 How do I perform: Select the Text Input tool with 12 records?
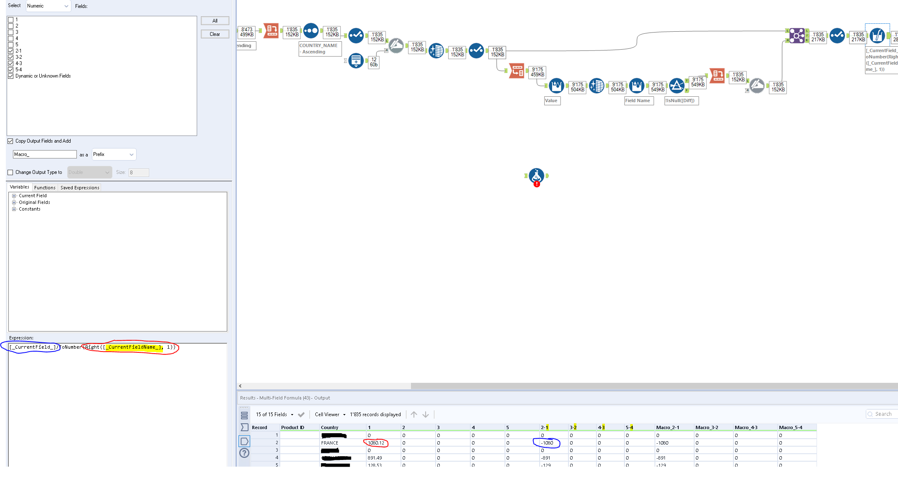tap(356, 61)
